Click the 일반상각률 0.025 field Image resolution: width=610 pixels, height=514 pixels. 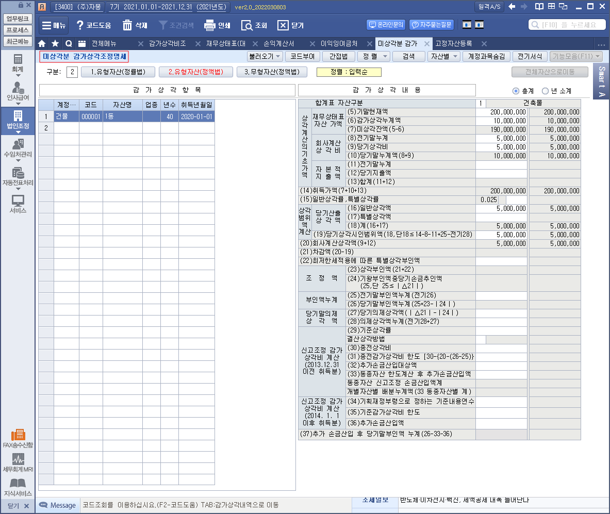click(x=488, y=200)
